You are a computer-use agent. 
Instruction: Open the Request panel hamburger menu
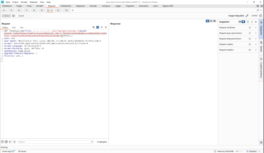[106, 27]
